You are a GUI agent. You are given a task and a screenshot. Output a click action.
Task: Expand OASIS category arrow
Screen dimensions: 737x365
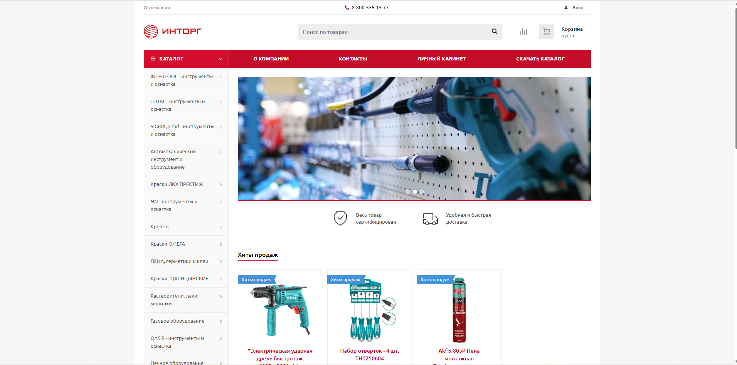tap(221, 339)
